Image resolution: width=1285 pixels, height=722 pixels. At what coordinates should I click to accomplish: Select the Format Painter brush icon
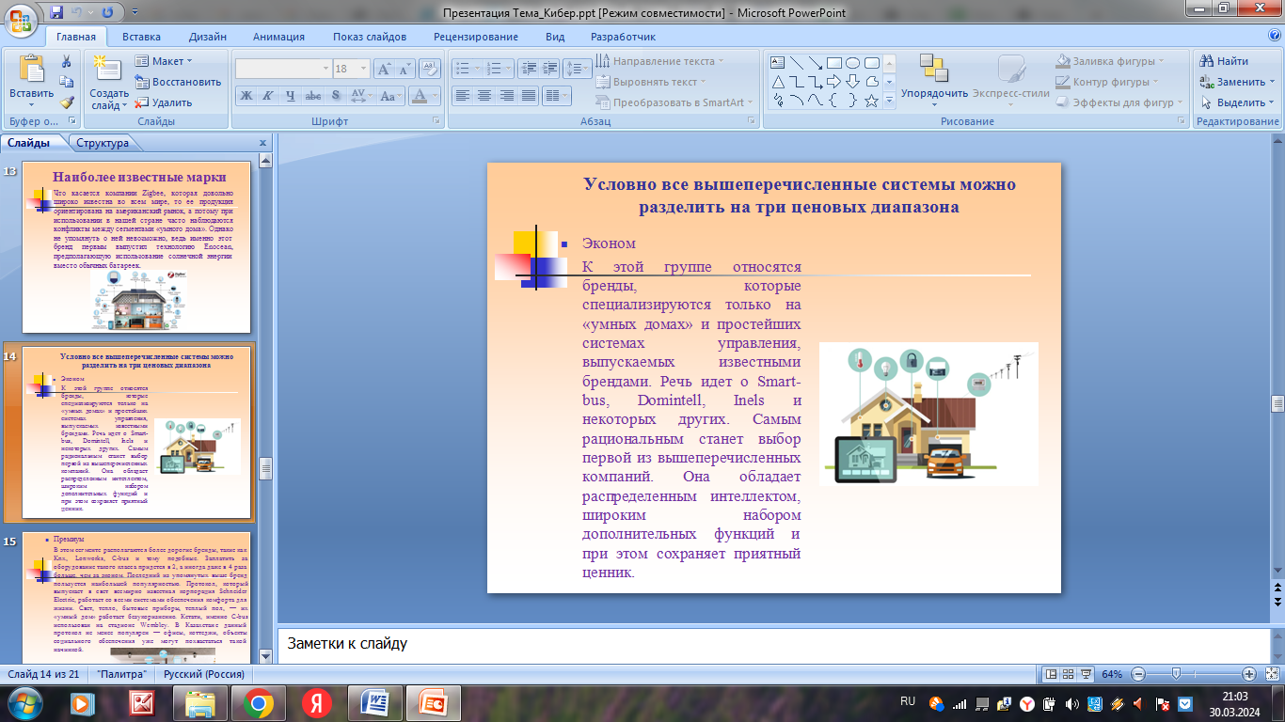click(x=67, y=102)
